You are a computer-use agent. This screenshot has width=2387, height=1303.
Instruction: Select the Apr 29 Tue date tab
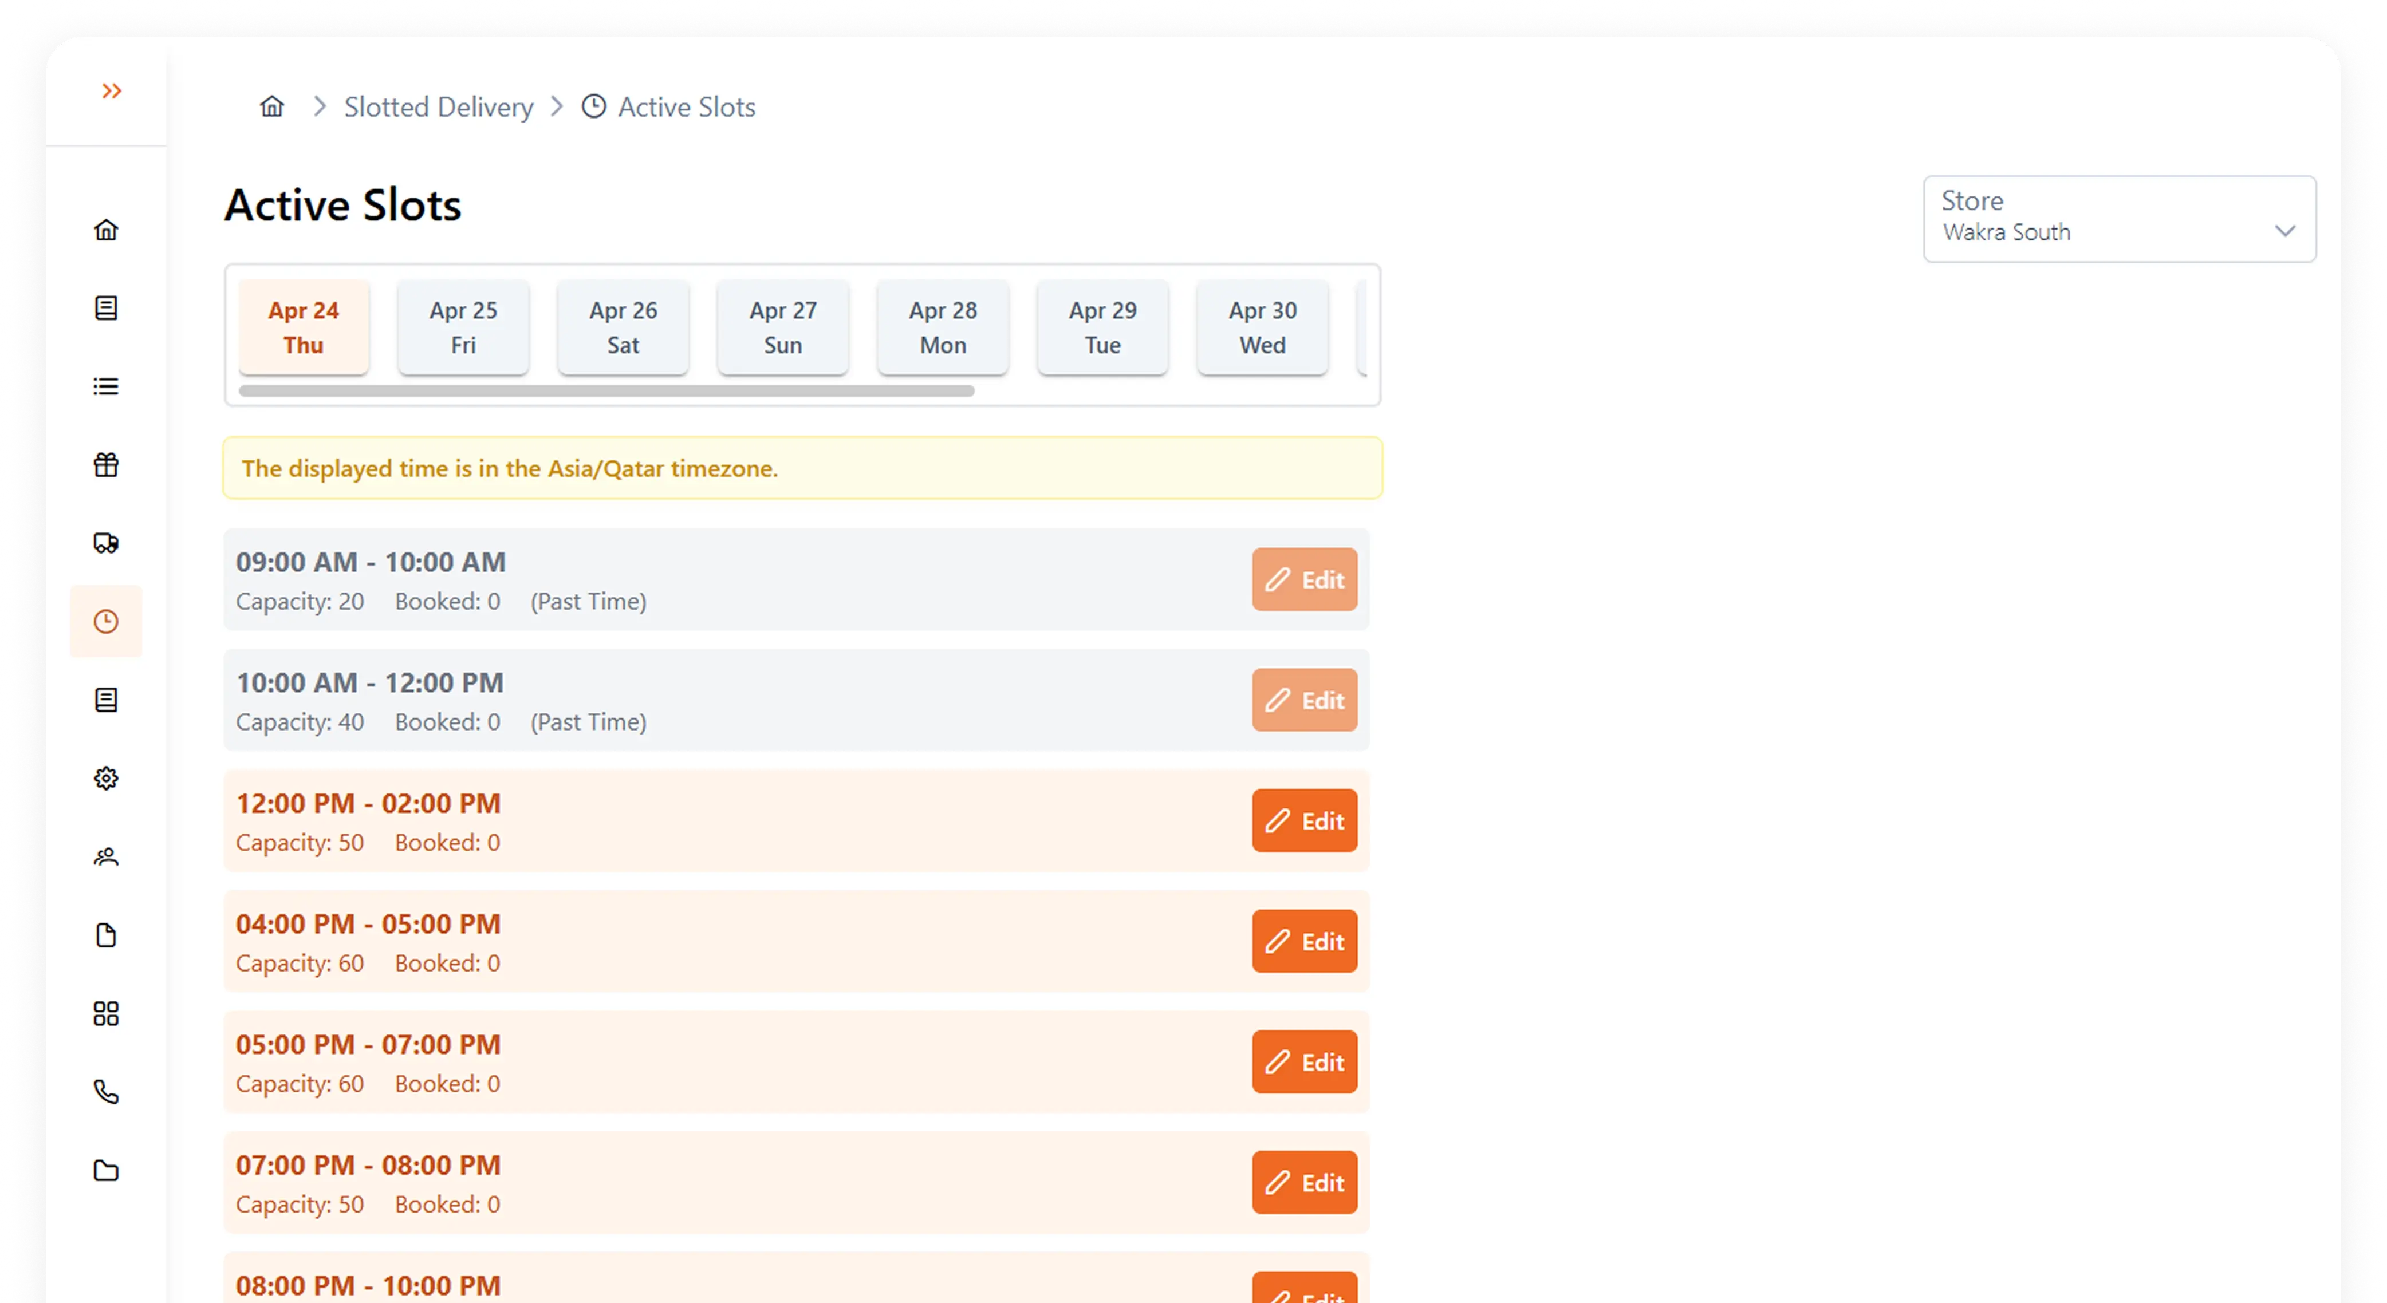click(1102, 327)
